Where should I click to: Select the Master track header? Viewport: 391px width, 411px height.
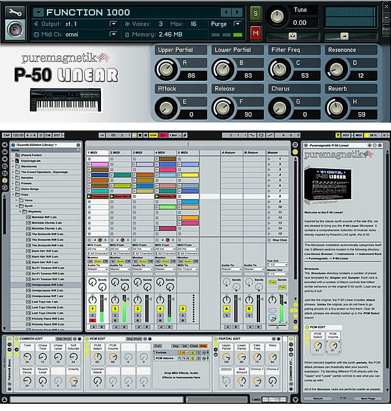[278, 152]
